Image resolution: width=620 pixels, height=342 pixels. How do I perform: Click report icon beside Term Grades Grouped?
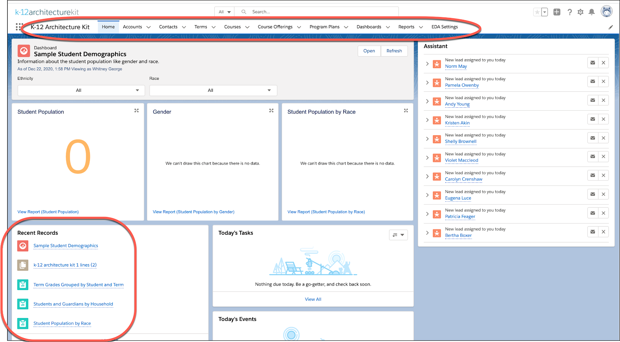pyautogui.click(x=23, y=285)
